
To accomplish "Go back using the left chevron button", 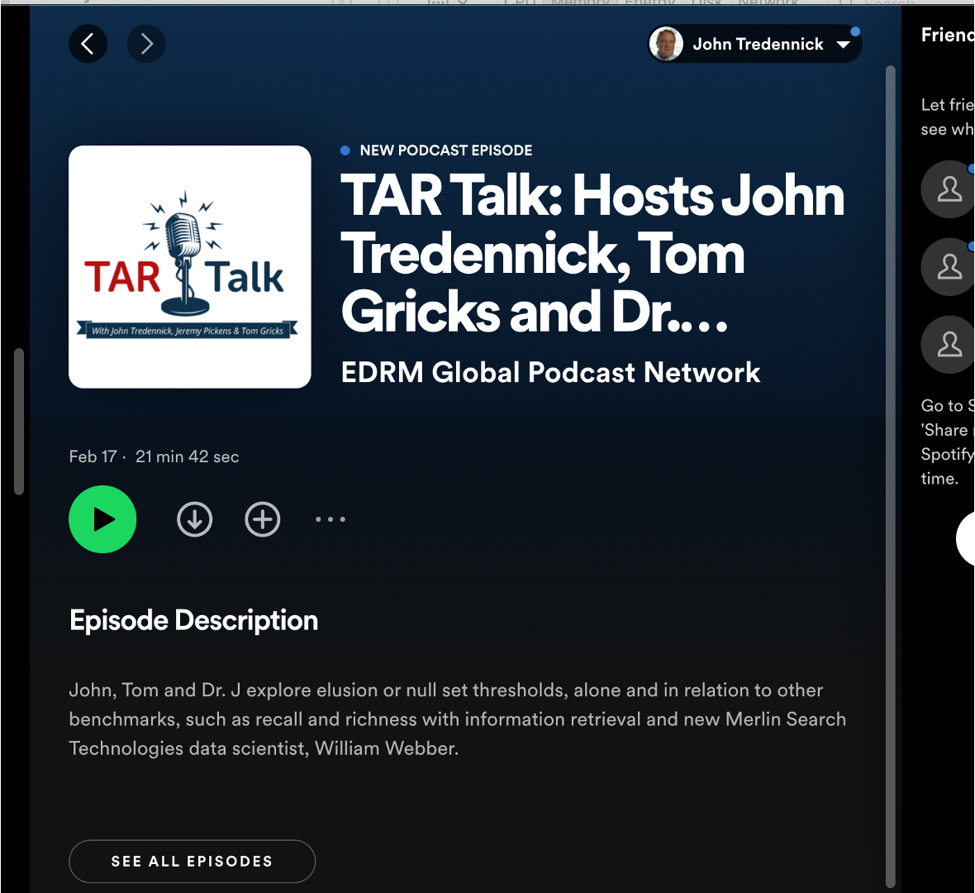I will [88, 44].
